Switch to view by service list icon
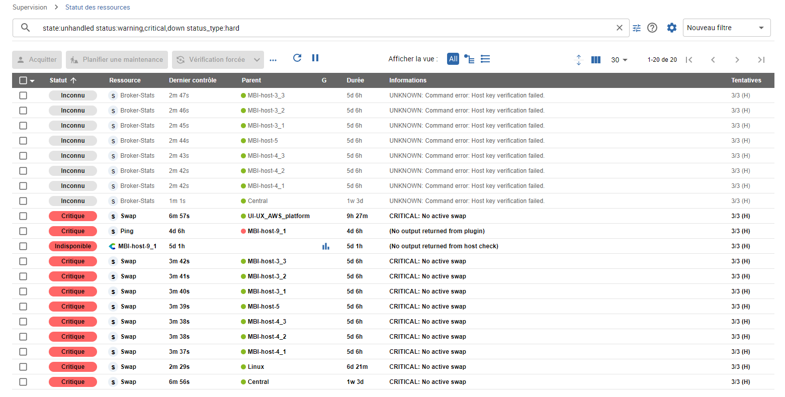785x397 pixels. [x=485, y=59]
